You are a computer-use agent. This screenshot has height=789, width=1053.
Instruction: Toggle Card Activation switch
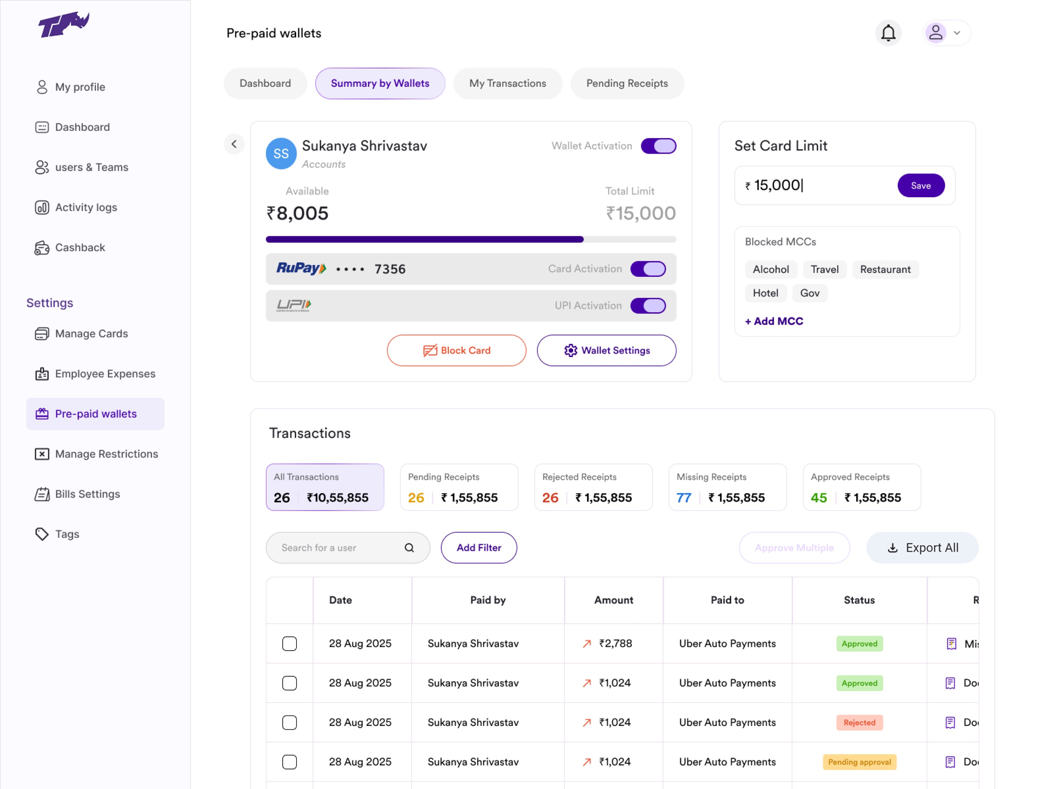pos(648,269)
